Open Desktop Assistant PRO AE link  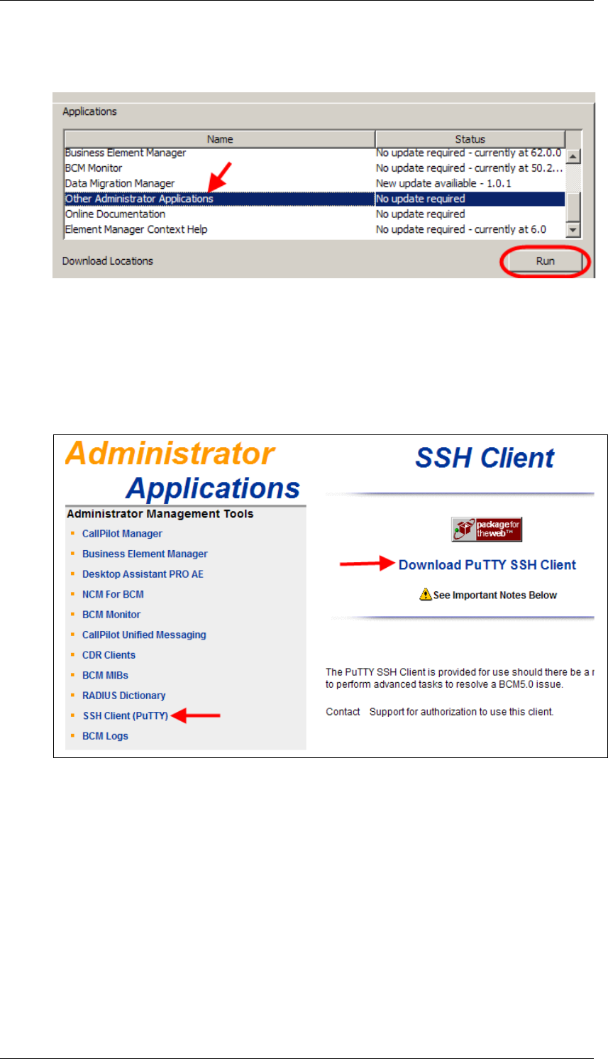[143, 574]
